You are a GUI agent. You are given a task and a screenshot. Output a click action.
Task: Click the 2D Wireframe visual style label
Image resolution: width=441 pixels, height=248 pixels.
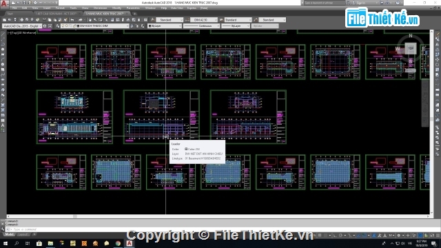click(27, 33)
